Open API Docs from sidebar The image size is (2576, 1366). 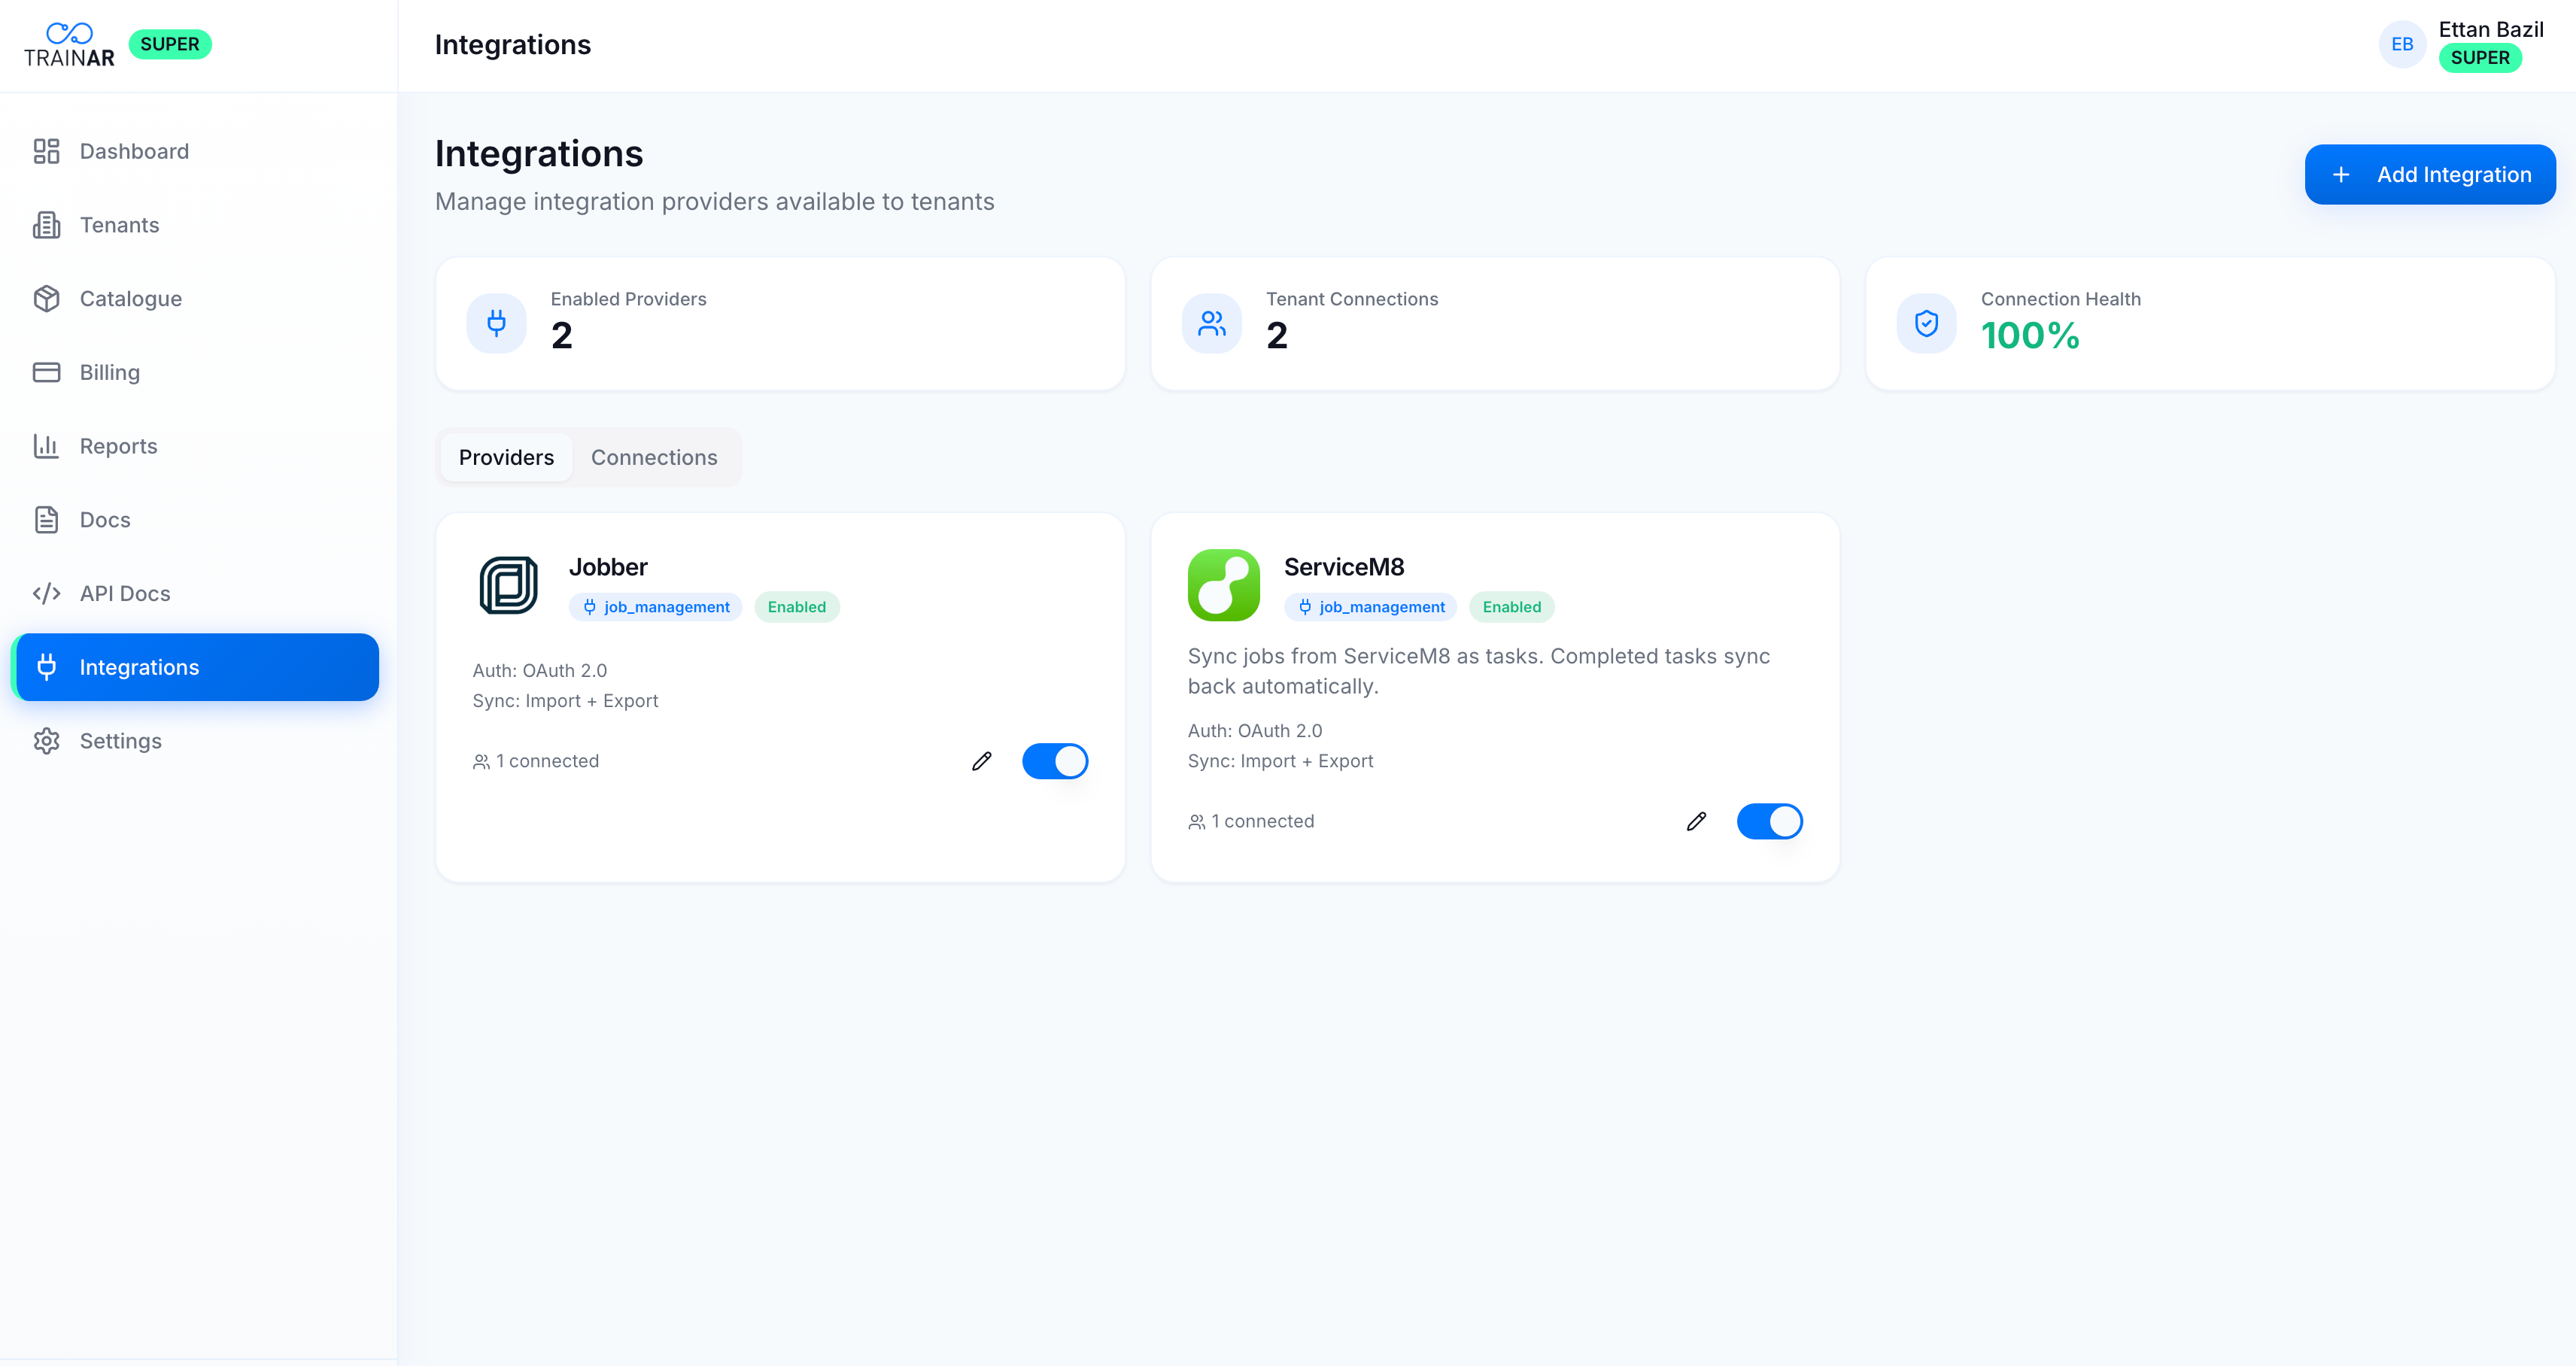coord(124,593)
